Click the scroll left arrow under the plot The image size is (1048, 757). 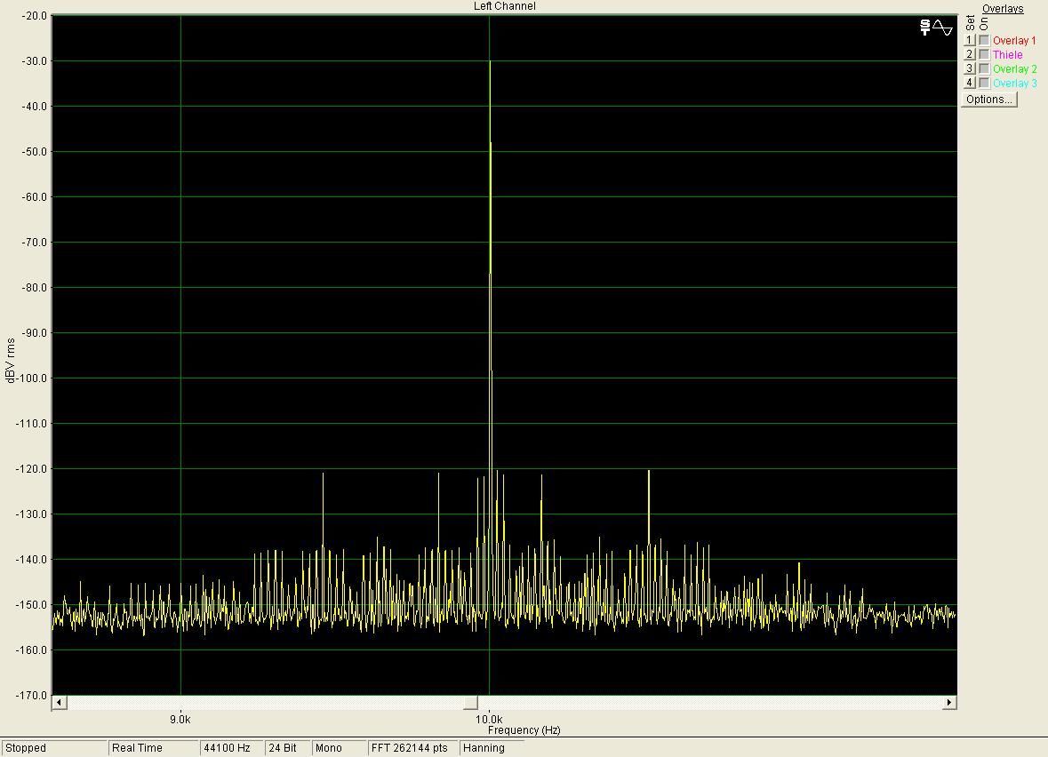(x=59, y=702)
